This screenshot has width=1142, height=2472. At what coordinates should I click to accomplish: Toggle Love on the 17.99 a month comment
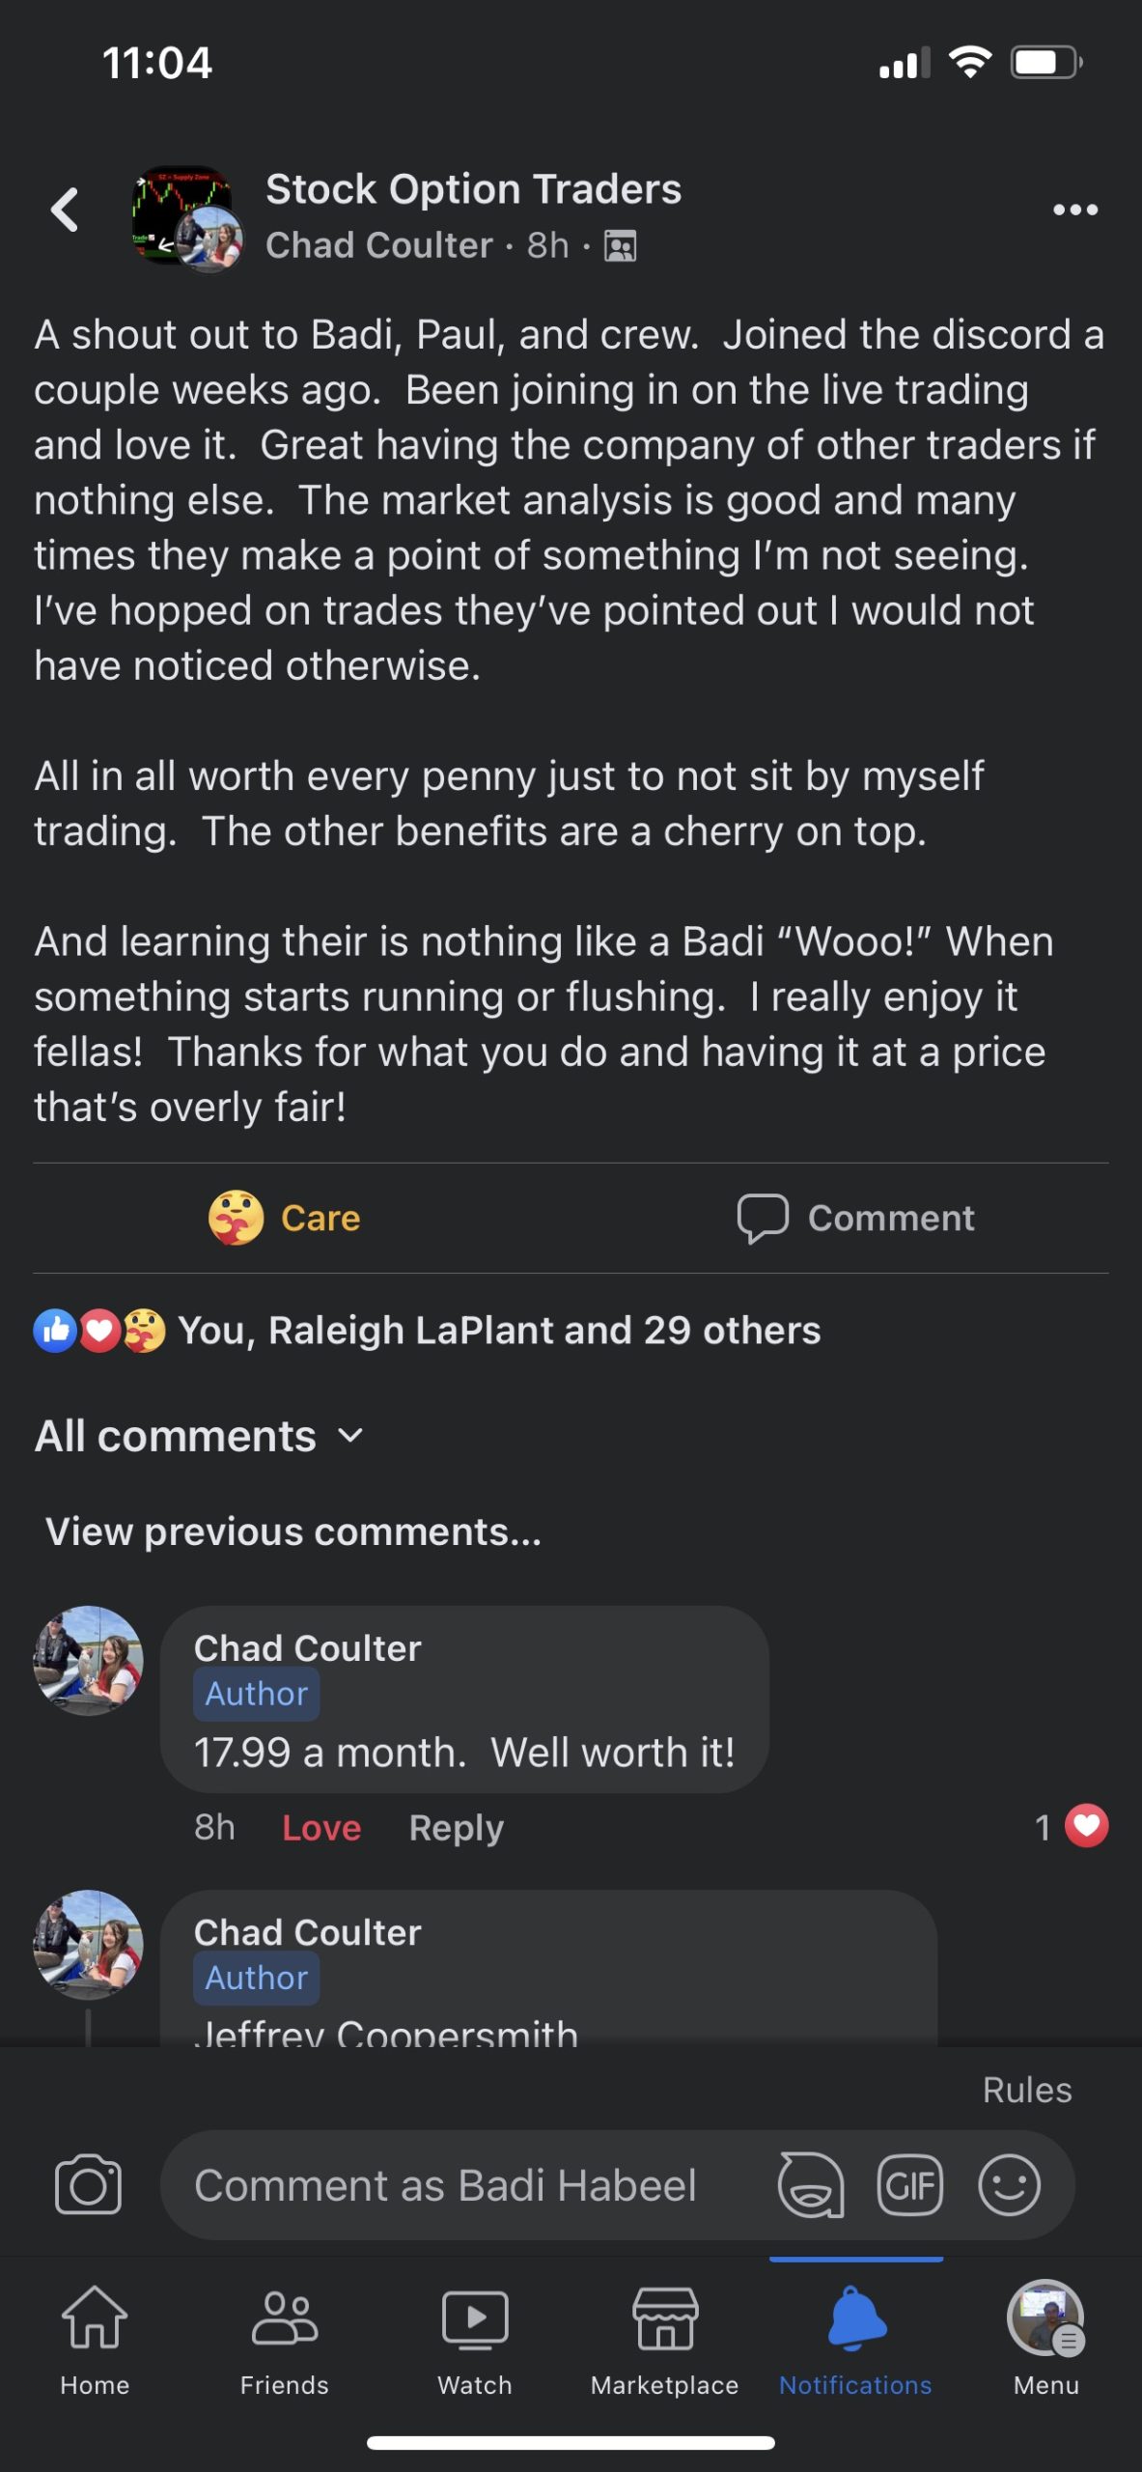[321, 1828]
